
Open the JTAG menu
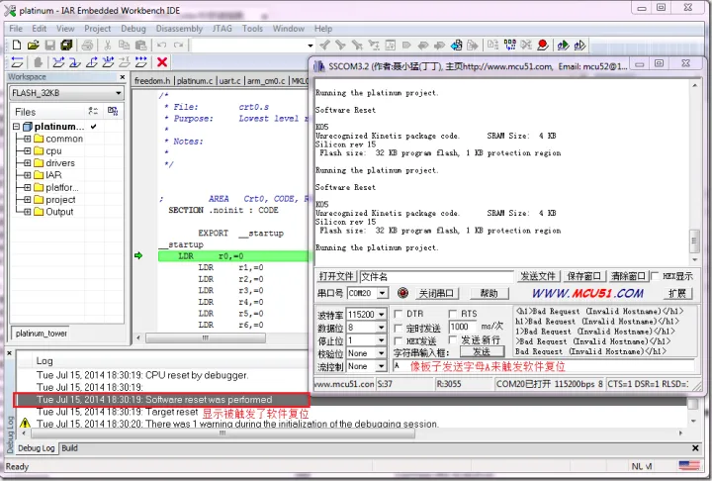(222, 29)
